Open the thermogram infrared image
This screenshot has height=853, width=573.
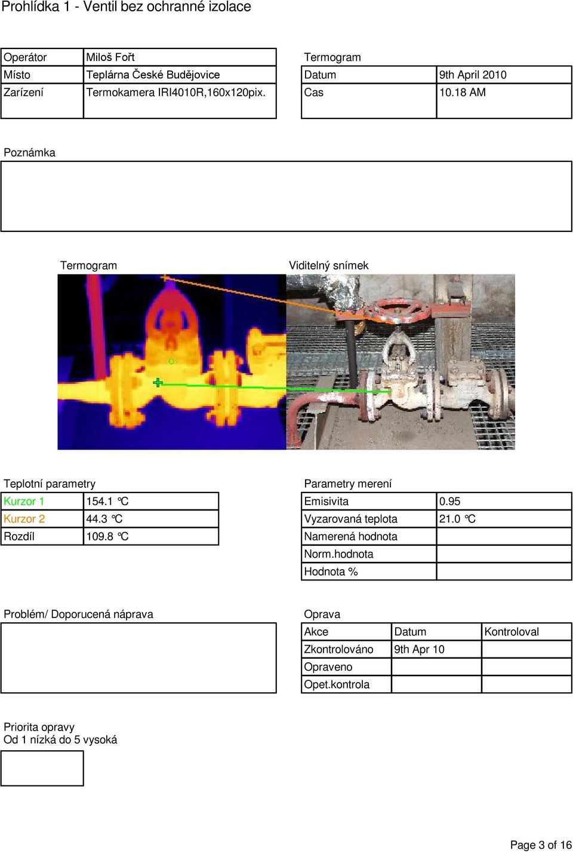pos(172,362)
